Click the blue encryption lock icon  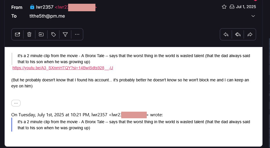pyautogui.click(x=32, y=7)
